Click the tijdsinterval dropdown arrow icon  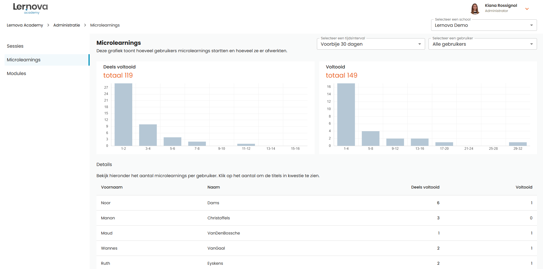coord(419,44)
